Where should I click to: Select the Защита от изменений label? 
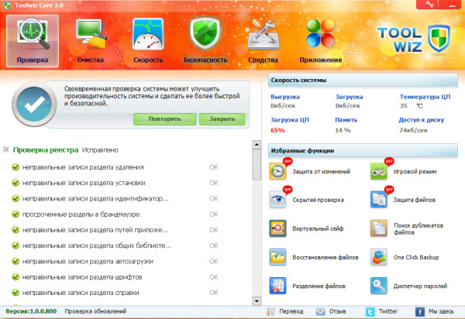[x=321, y=171]
